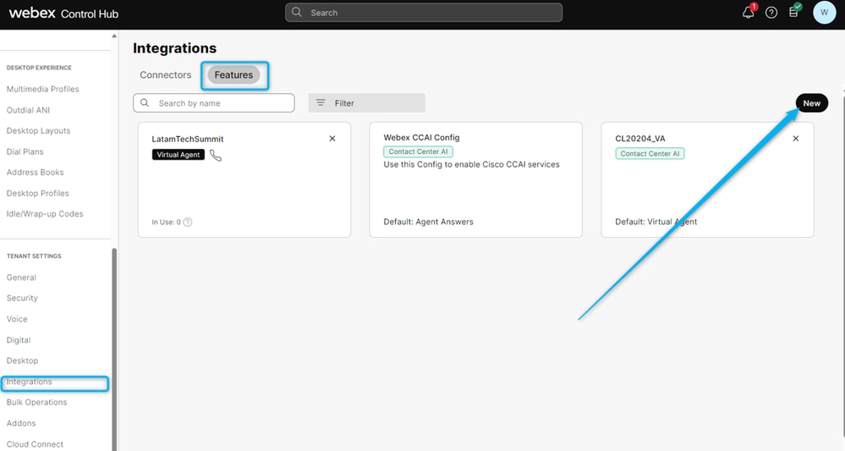
Task: Click the Virtual Agent badge
Action: tap(178, 155)
